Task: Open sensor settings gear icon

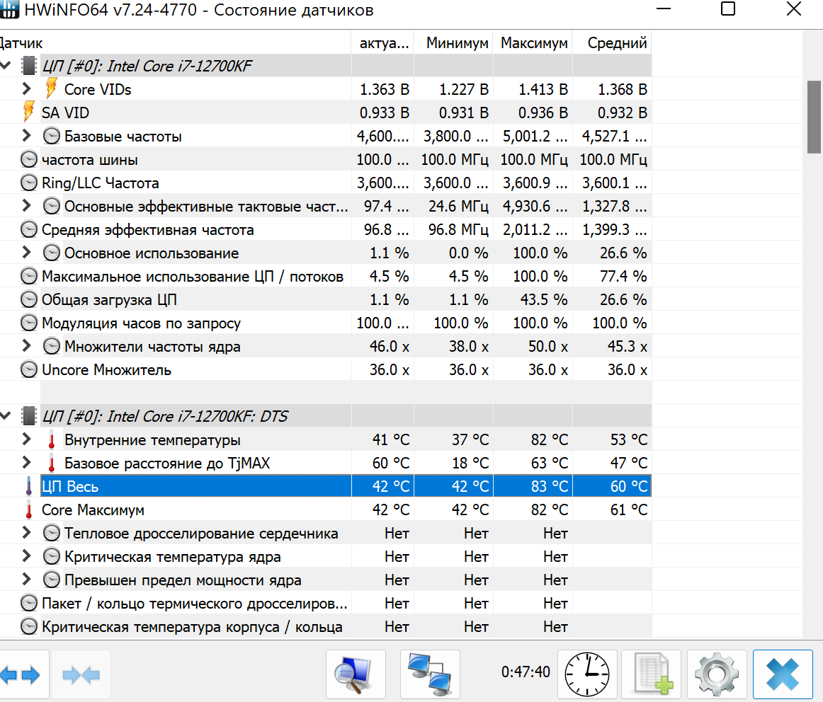Action: click(x=717, y=674)
